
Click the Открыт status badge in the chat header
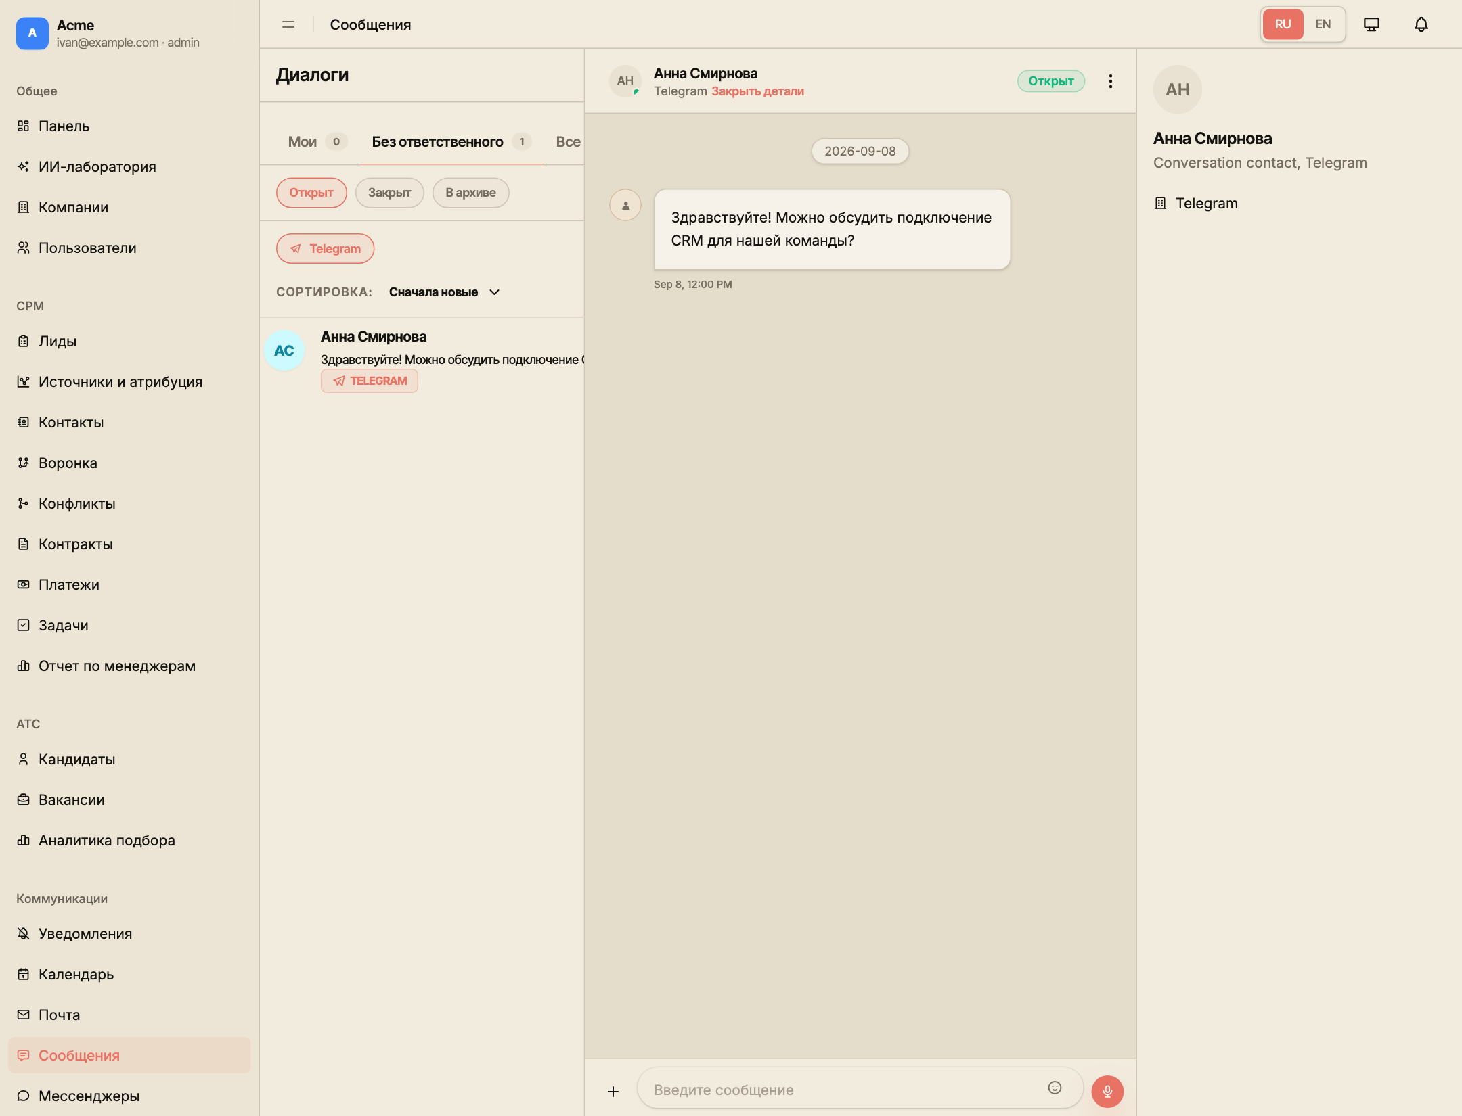click(1050, 81)
